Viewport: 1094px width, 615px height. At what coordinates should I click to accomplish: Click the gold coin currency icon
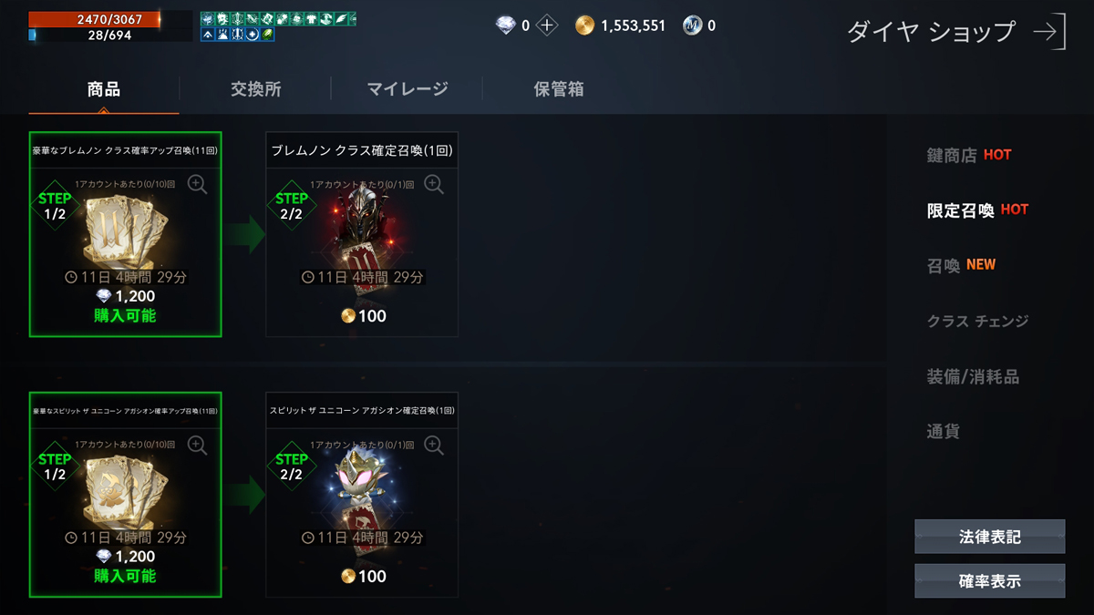[x=584, y=26]
